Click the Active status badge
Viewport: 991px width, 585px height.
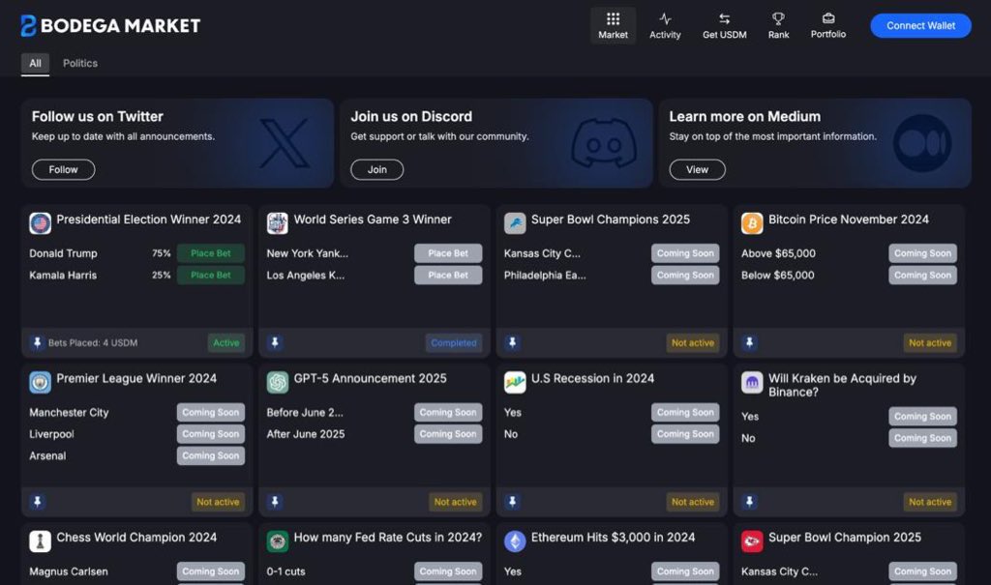pyautogui.click(x=226, y=343)
